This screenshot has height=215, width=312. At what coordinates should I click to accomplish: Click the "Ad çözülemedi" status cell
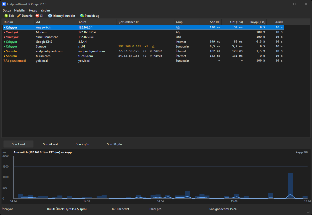tap(15, 61)
